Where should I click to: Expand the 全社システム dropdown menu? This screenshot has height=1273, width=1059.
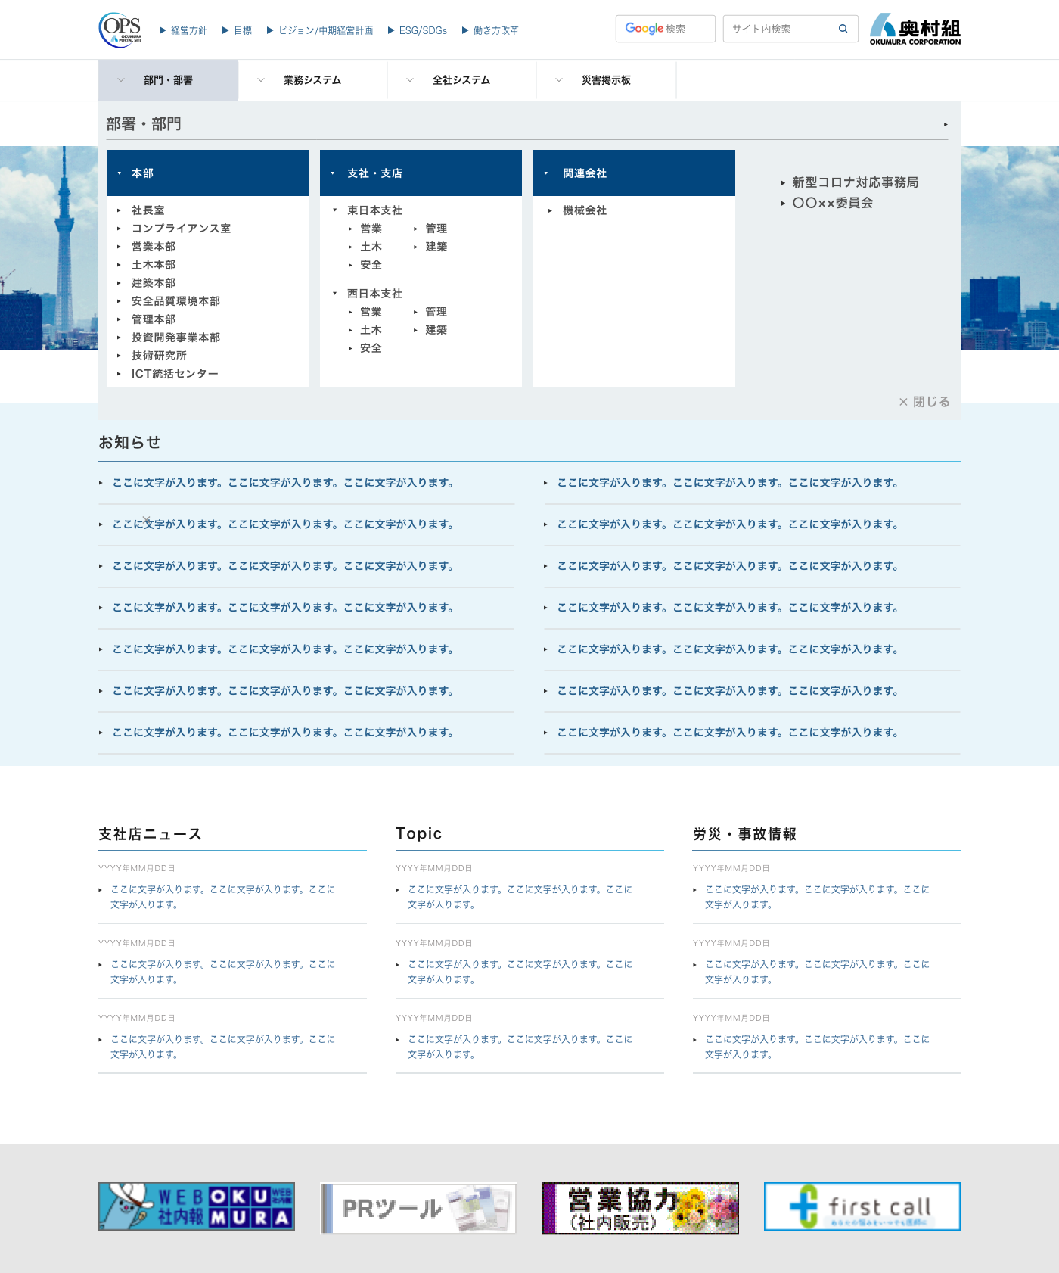pyautogui.click(x=461, y=80)
